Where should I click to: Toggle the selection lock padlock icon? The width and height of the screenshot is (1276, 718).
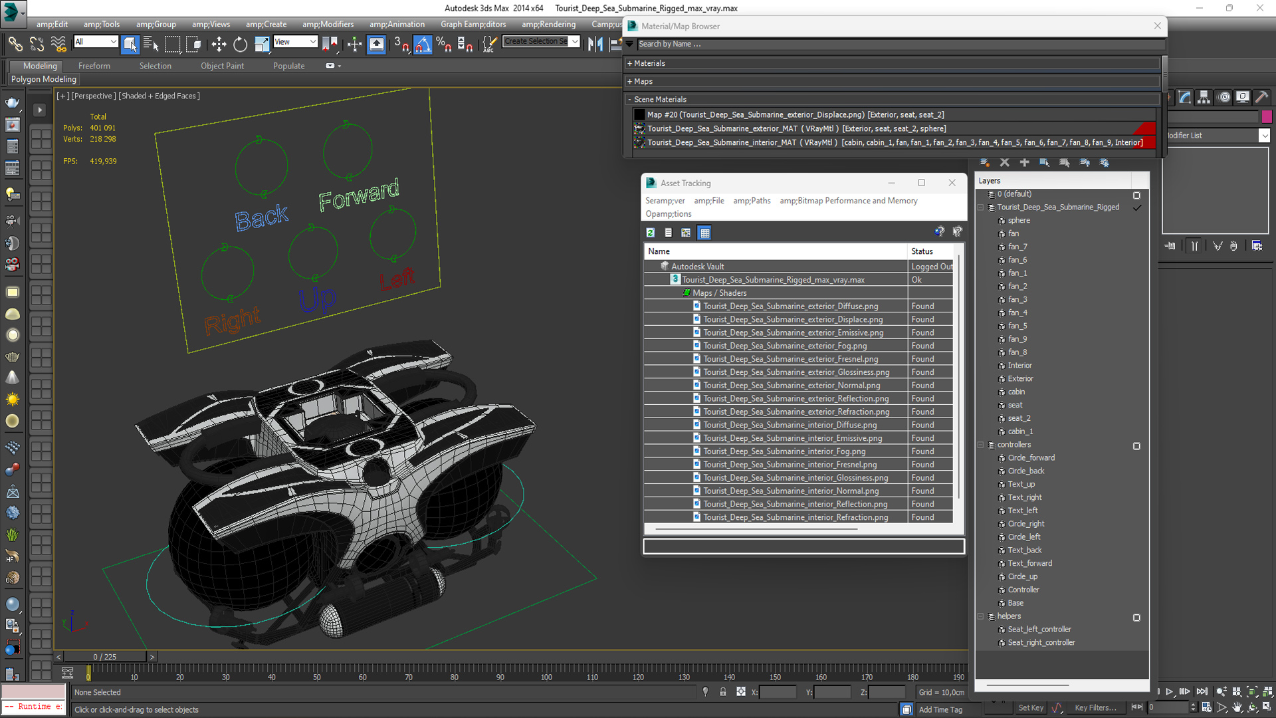click(723, 692)
